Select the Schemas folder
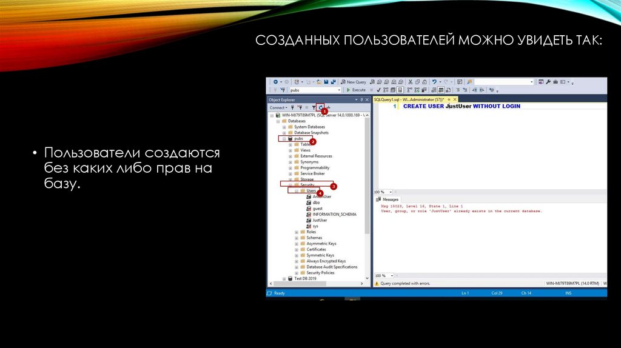This screenshot has width=621, height=348. point(314,238)
